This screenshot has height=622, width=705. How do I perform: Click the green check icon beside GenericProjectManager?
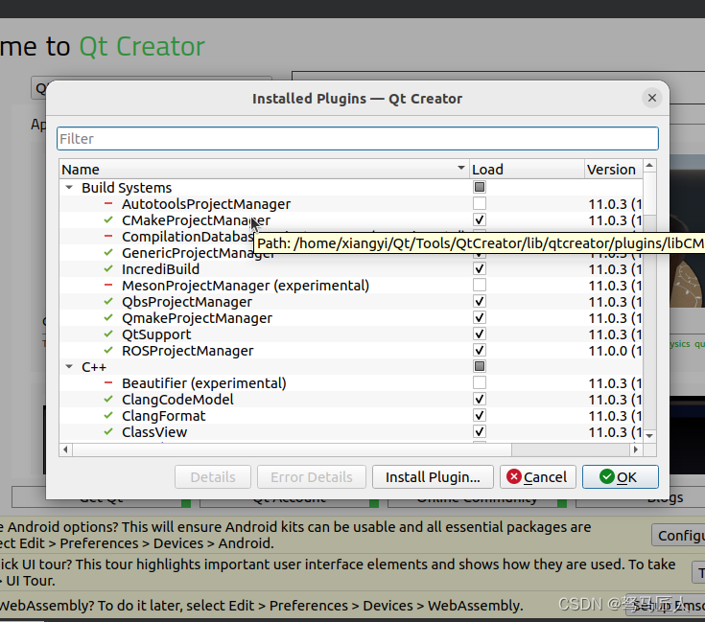click(x=107, y=252)
